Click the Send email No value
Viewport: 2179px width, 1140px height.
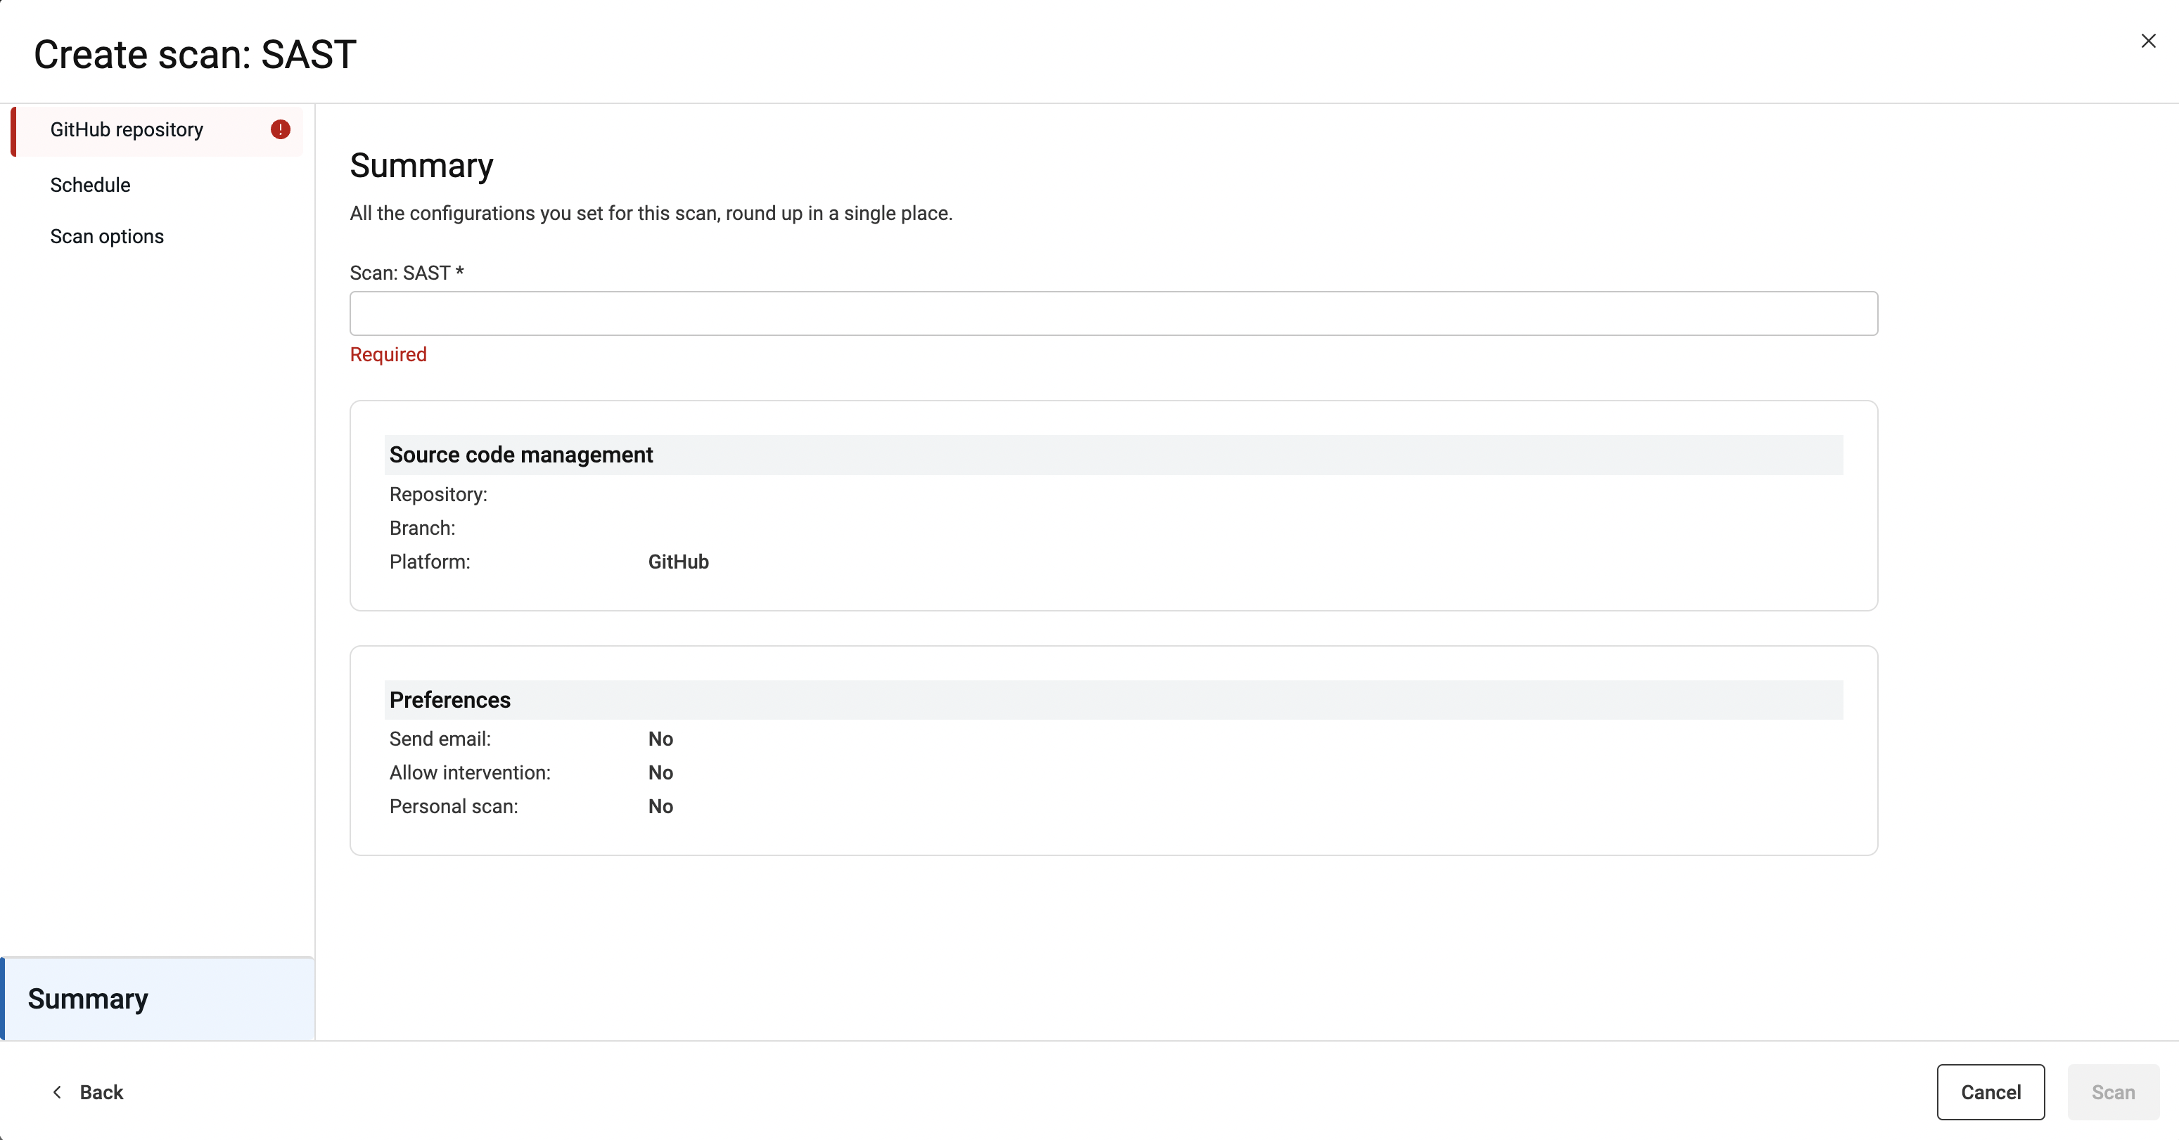coord(660,739)
